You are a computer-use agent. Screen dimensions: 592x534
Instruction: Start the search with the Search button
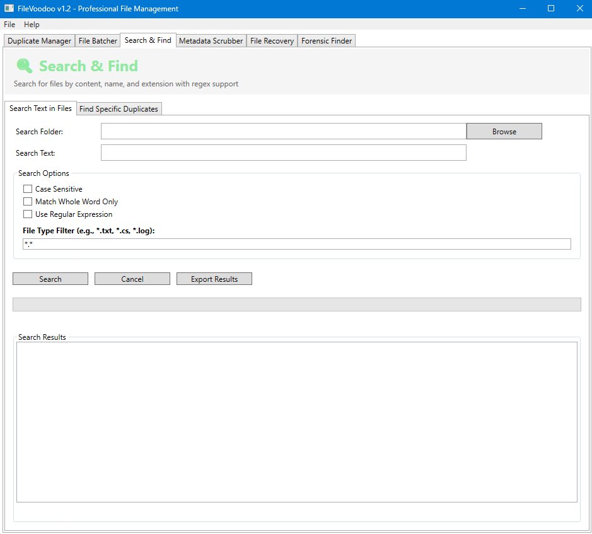point(50,279)
